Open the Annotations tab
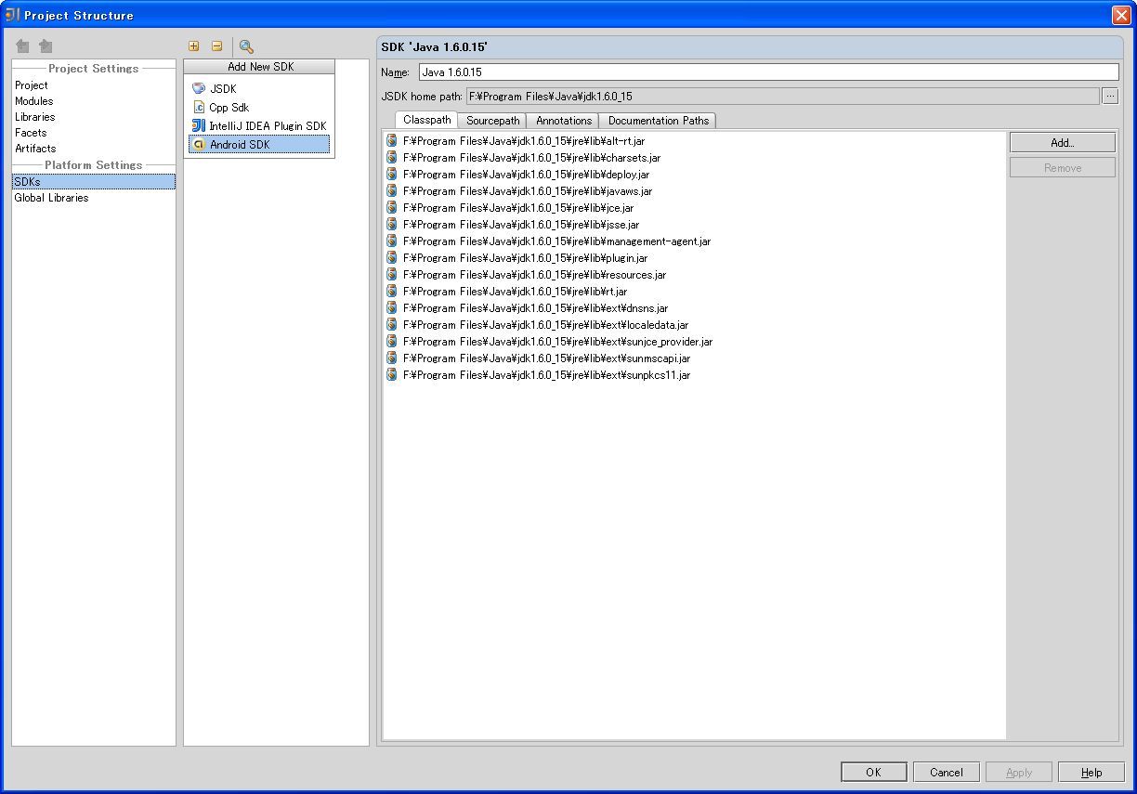 click(x=563, y=121)
